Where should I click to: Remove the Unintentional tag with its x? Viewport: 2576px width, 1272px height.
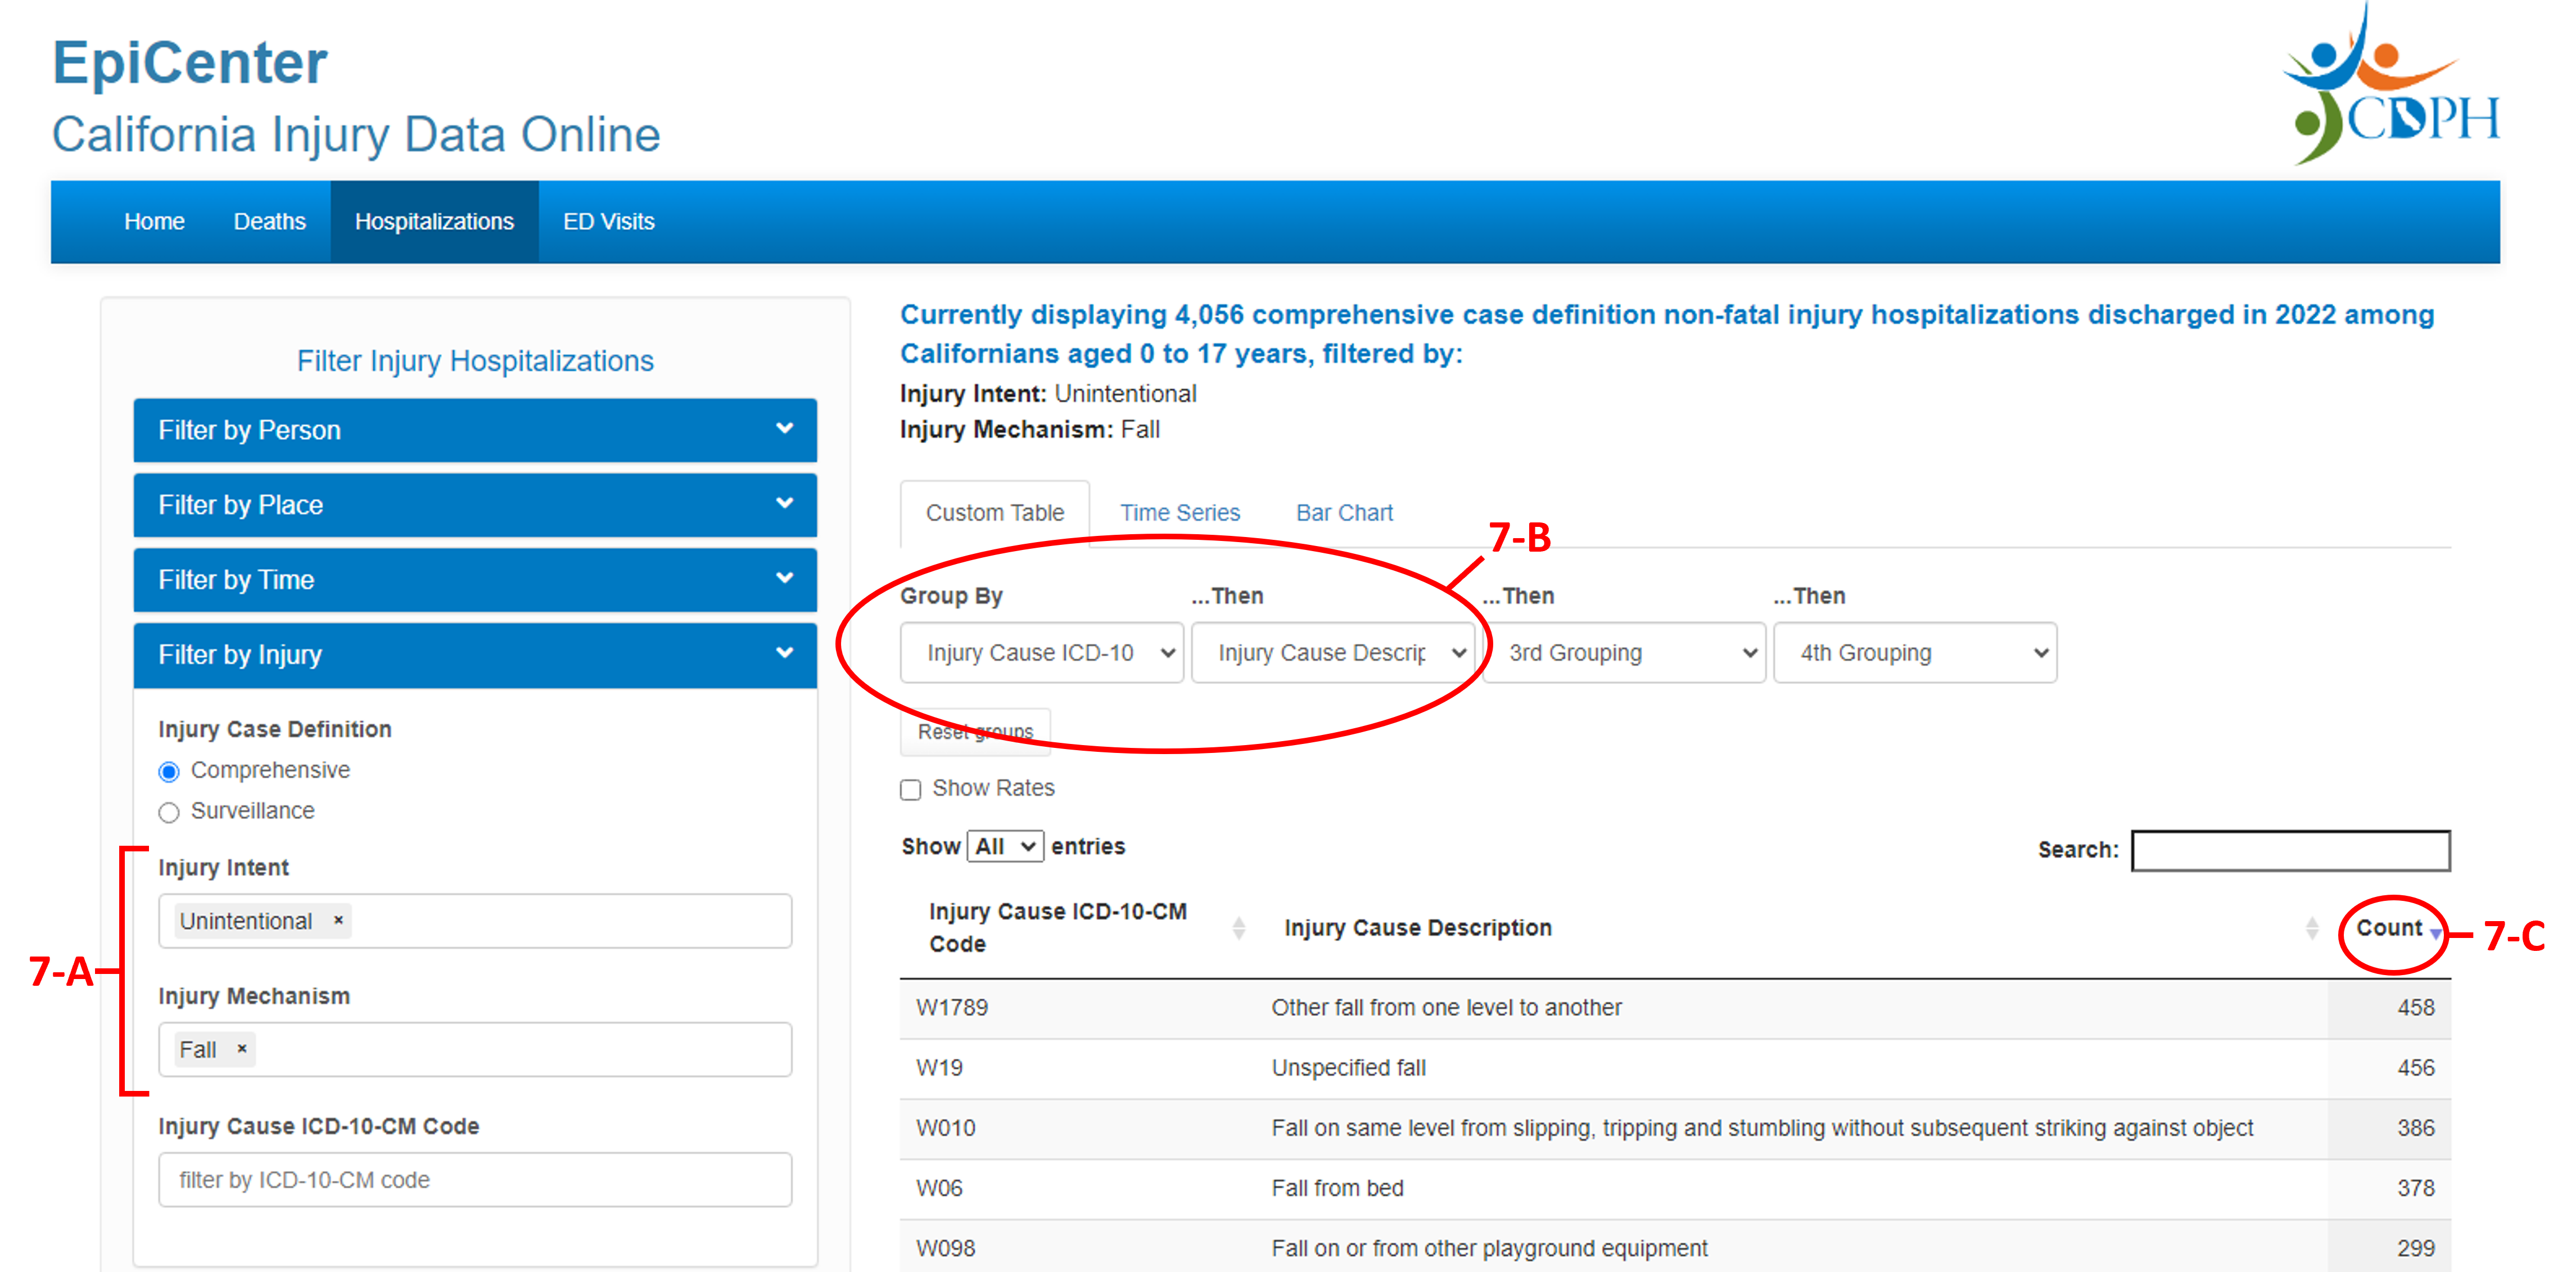[338, 920]
